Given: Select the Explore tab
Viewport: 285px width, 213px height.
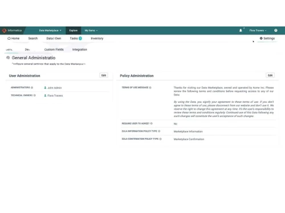Looking at the screenshot, I should coord(74,30).
